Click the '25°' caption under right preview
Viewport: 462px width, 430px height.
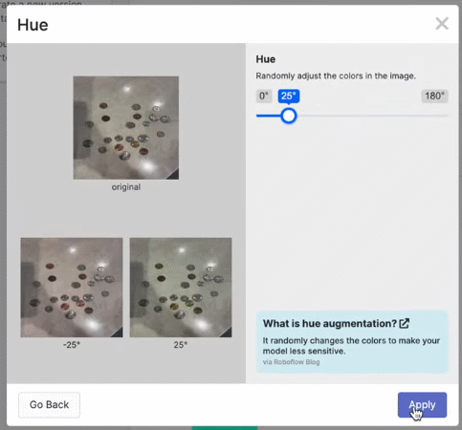181,345
